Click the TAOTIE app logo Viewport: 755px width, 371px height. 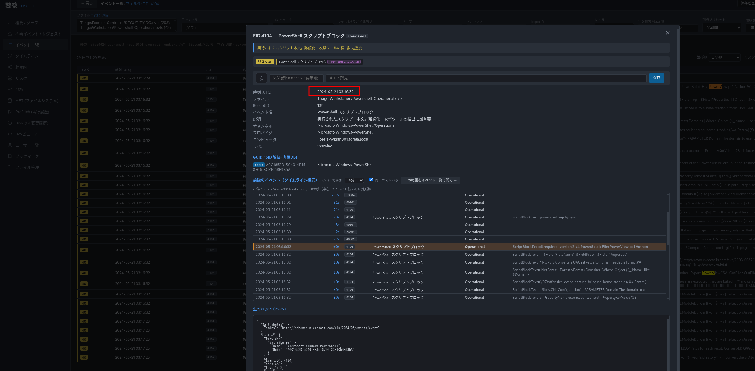pos(20,6)
